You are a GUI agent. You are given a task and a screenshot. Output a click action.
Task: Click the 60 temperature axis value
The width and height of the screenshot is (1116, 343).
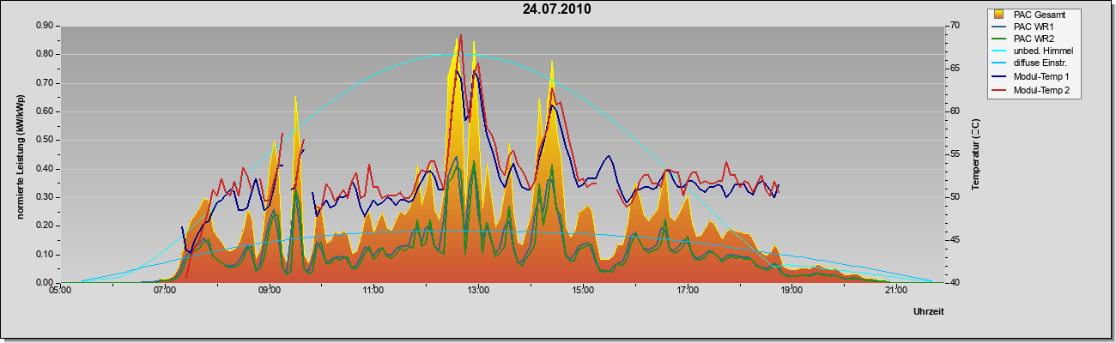(955, 111)
